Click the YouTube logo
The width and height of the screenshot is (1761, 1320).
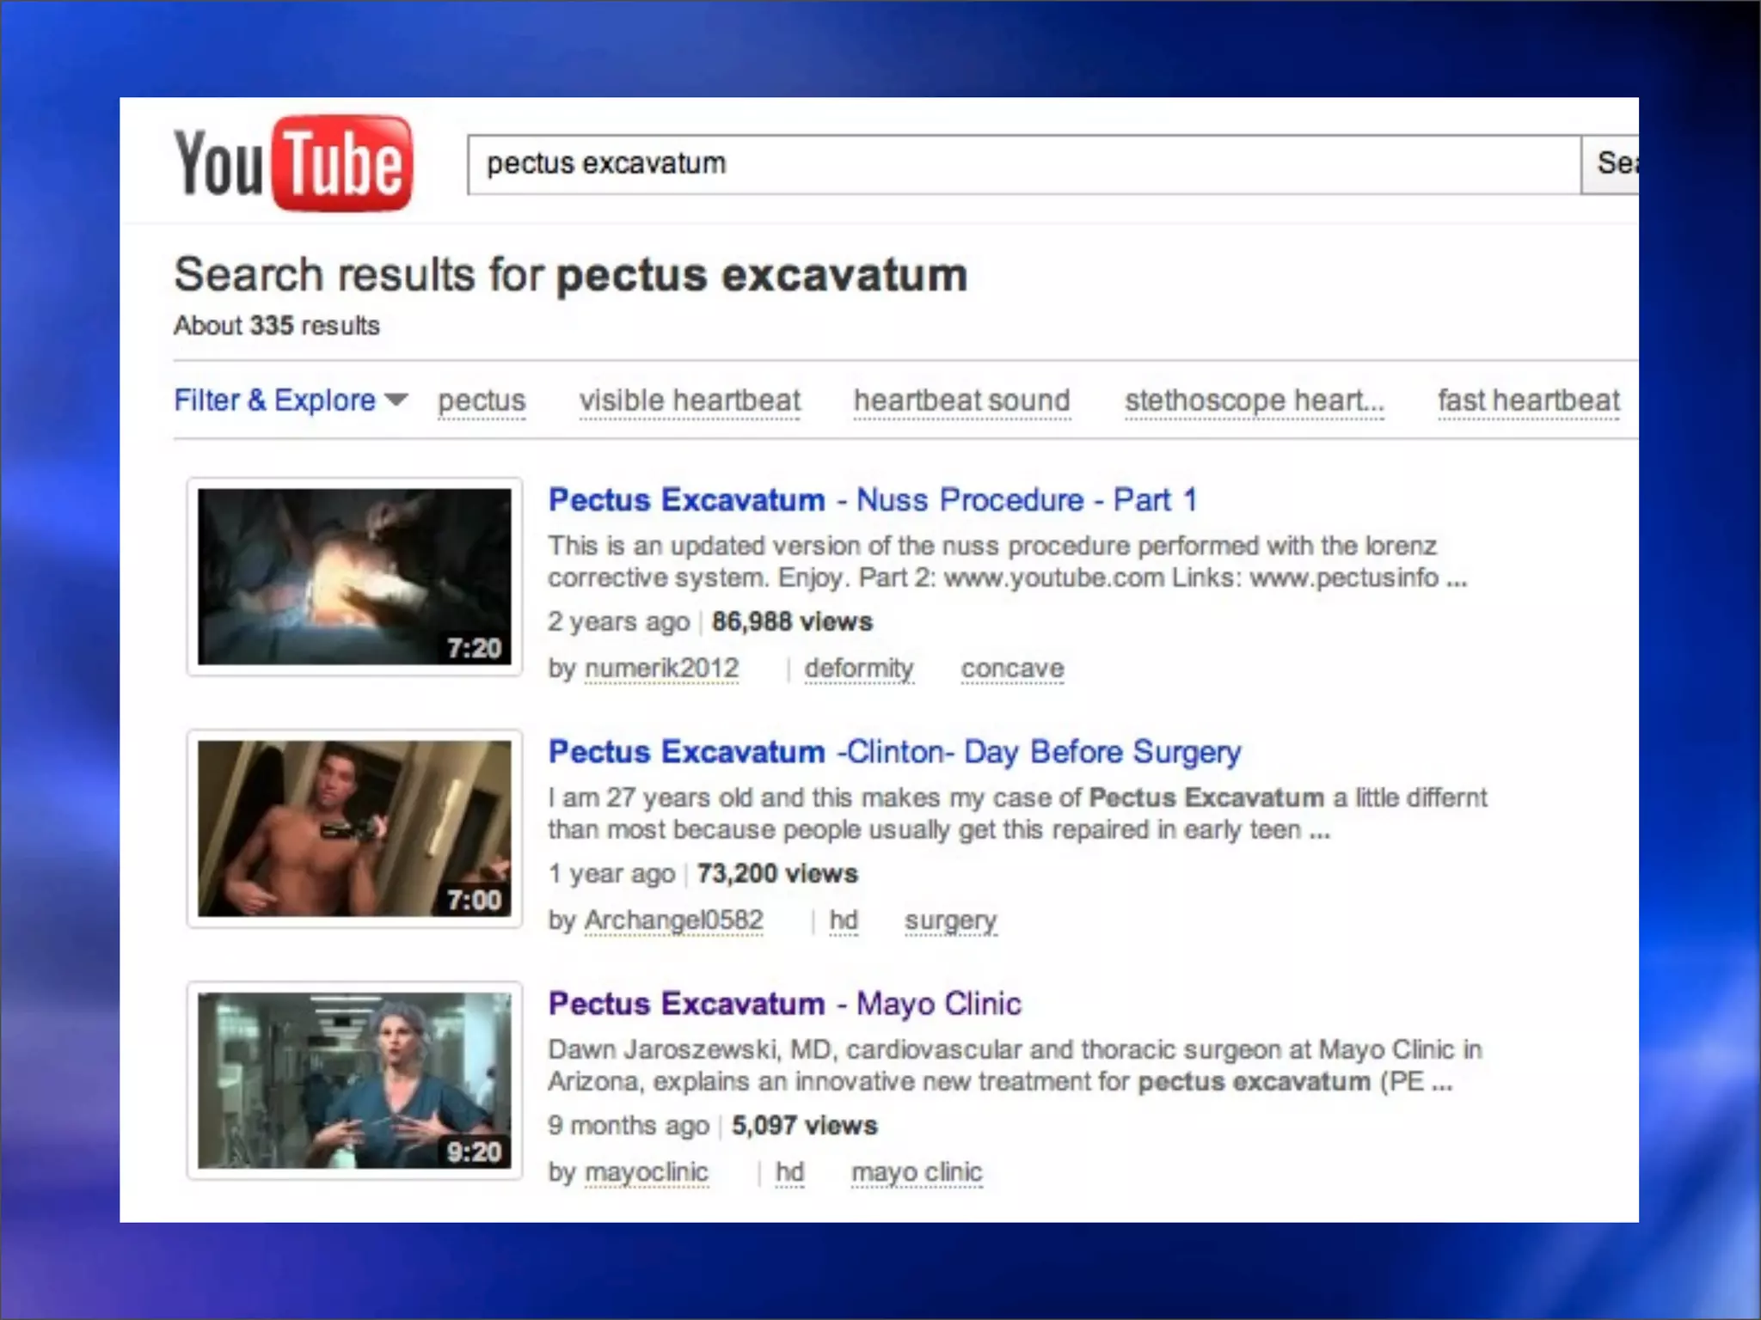tap(293, 163)
